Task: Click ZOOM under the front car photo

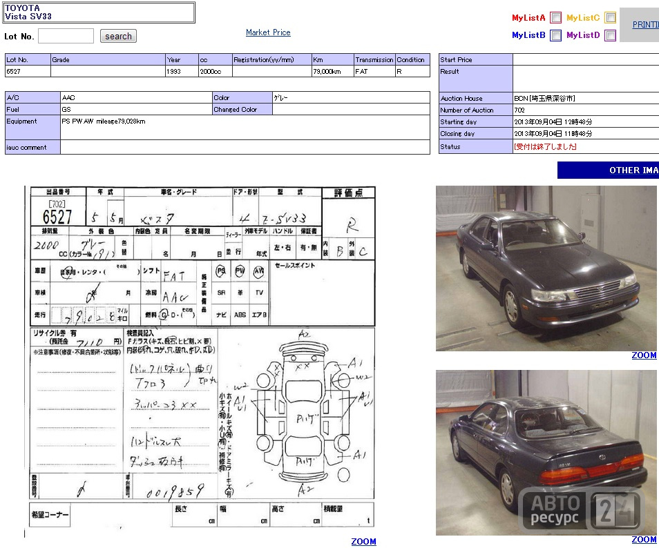Action: (x=644, y=355)
